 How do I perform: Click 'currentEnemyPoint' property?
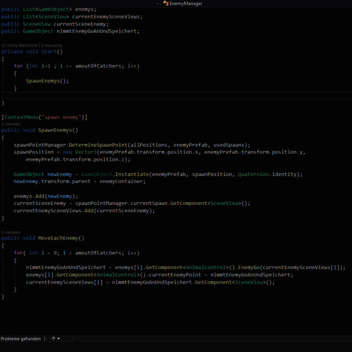coord(175,275)
